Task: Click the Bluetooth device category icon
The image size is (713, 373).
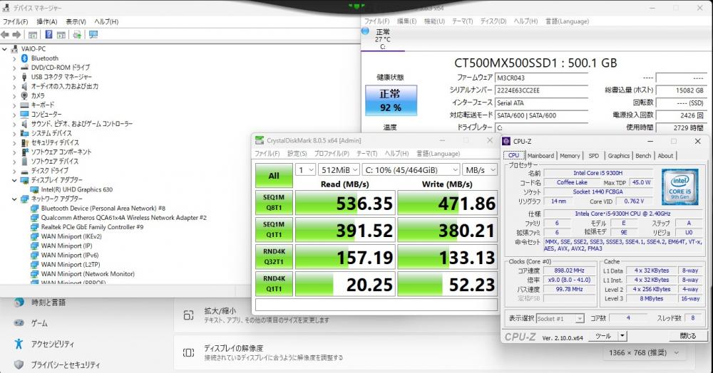Action: pyautogui.click(x=24, y=58)
